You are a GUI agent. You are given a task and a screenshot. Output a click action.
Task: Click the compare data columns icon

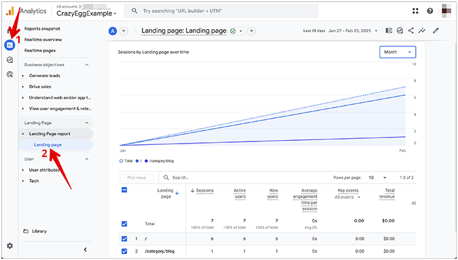click(x=389, y=30)
